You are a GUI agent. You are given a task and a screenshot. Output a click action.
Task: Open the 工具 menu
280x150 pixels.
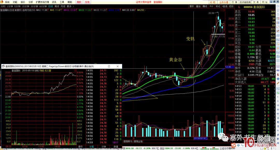tap(62, 2)
